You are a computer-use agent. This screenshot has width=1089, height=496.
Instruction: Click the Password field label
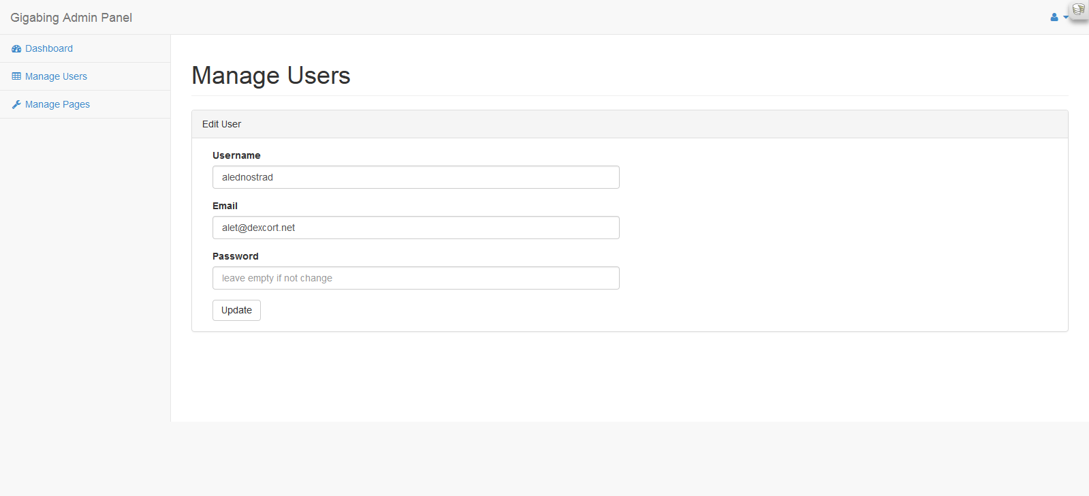tap(236, 256)
